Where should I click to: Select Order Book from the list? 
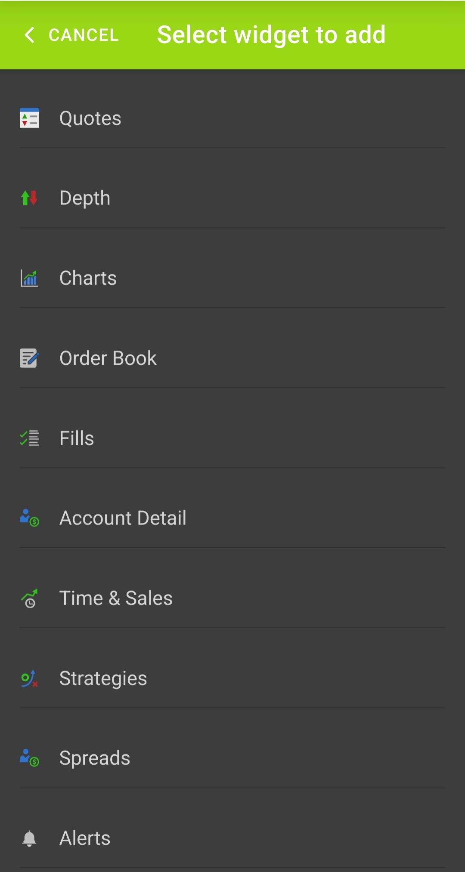coord(108,358)
